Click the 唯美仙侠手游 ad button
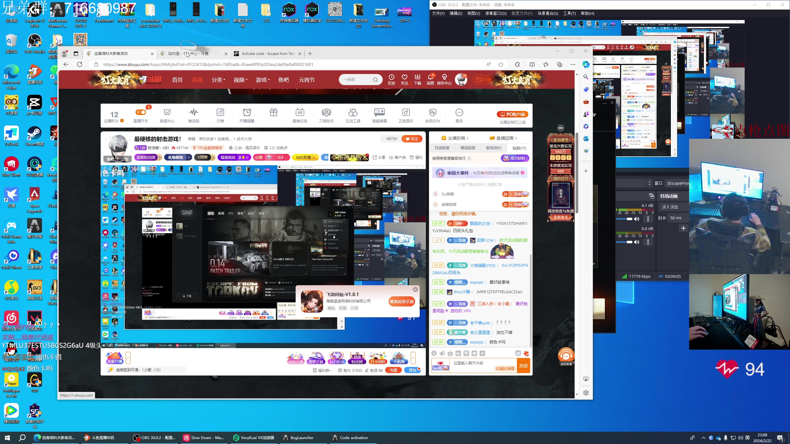This screenshot has width=790, height=444. point(401,302)
